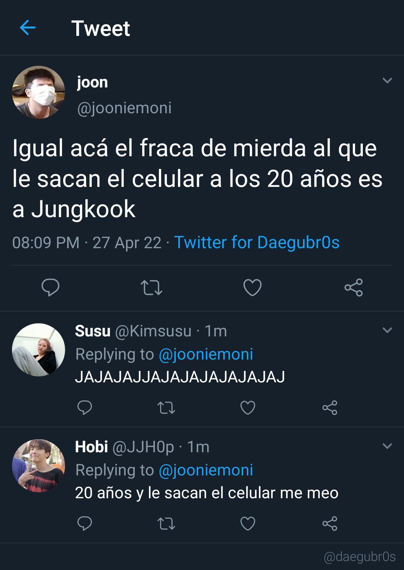Open Hobi's profile avatar
Image resolution: width=404 pixels, height=570 pixels.
tap(39, 465)
